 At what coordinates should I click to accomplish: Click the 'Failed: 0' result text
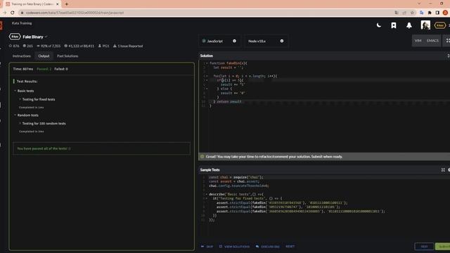61,69
